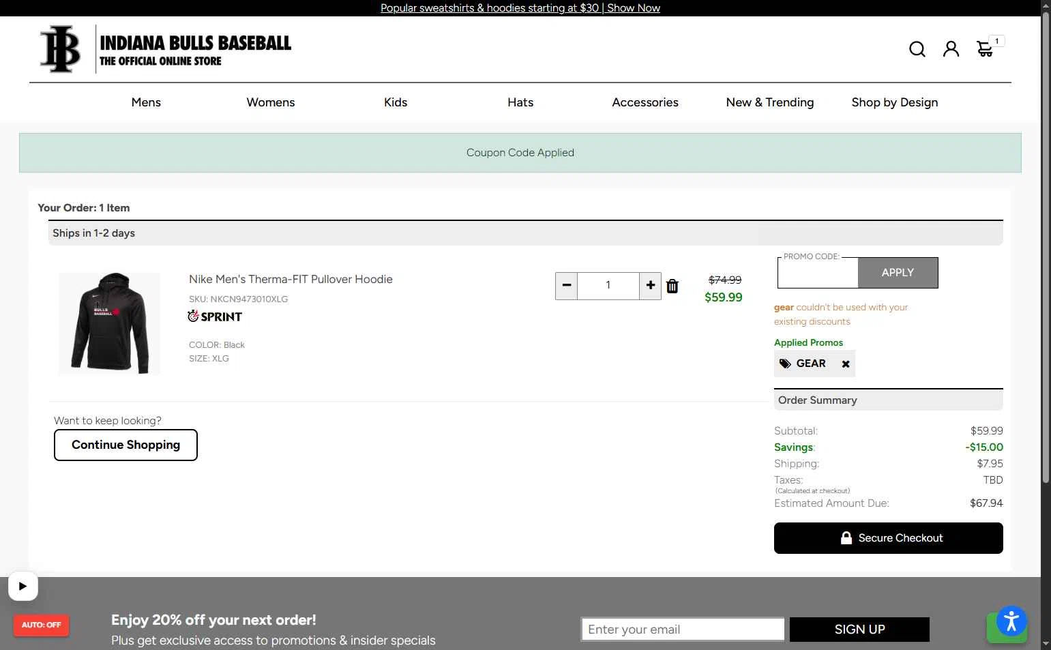The image size is (1051, 650).
Task: Open Shop by Design menu
Action: tap(895, 102)
